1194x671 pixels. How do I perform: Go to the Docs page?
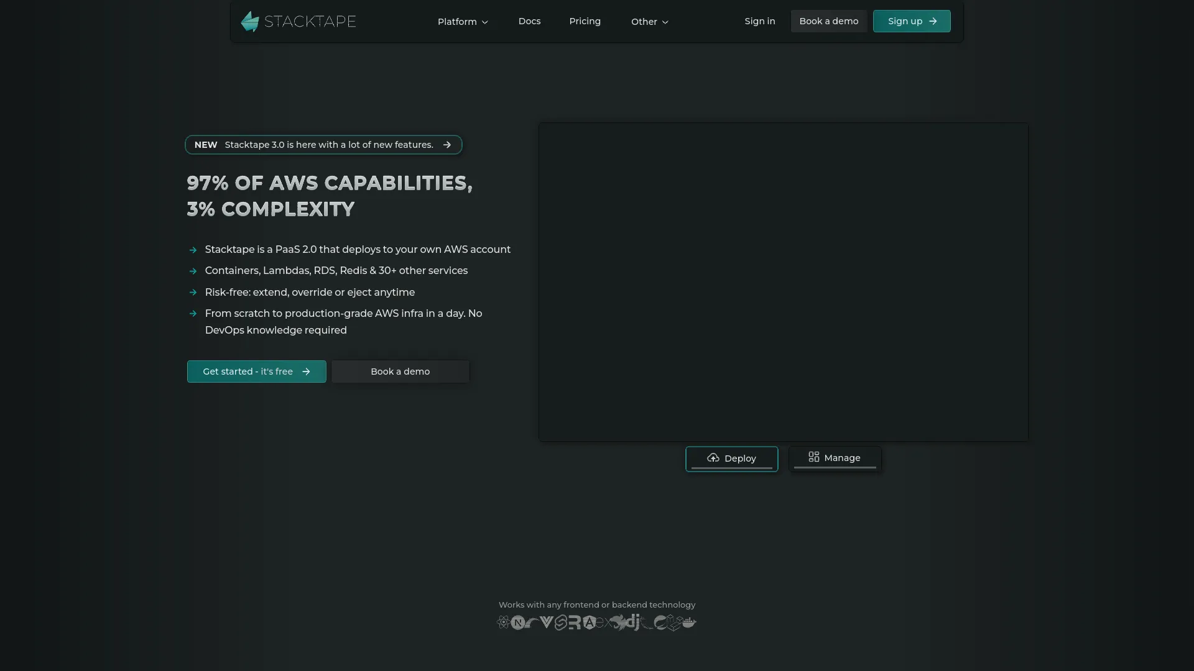tap(529, 21)
